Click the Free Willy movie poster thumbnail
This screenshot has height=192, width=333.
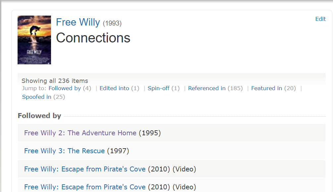click(x=34, y=40)
